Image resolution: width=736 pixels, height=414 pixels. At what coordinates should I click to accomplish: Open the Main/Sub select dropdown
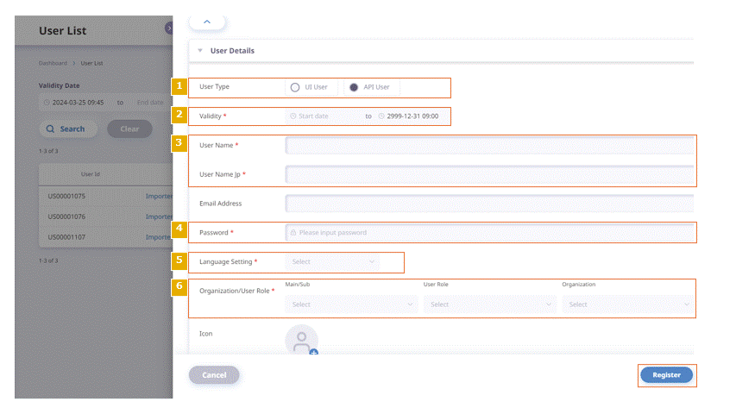click(x=351, y=304)
